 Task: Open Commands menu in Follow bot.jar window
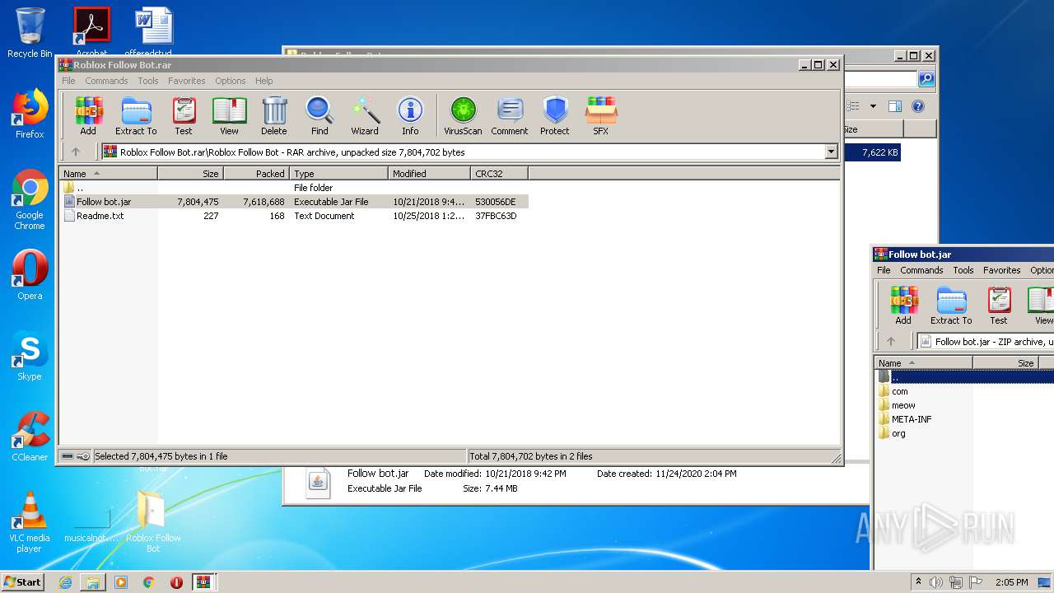(x=921, y=270)
